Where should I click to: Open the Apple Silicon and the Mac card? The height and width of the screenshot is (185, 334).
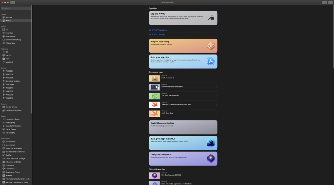[x=183, y=127]
